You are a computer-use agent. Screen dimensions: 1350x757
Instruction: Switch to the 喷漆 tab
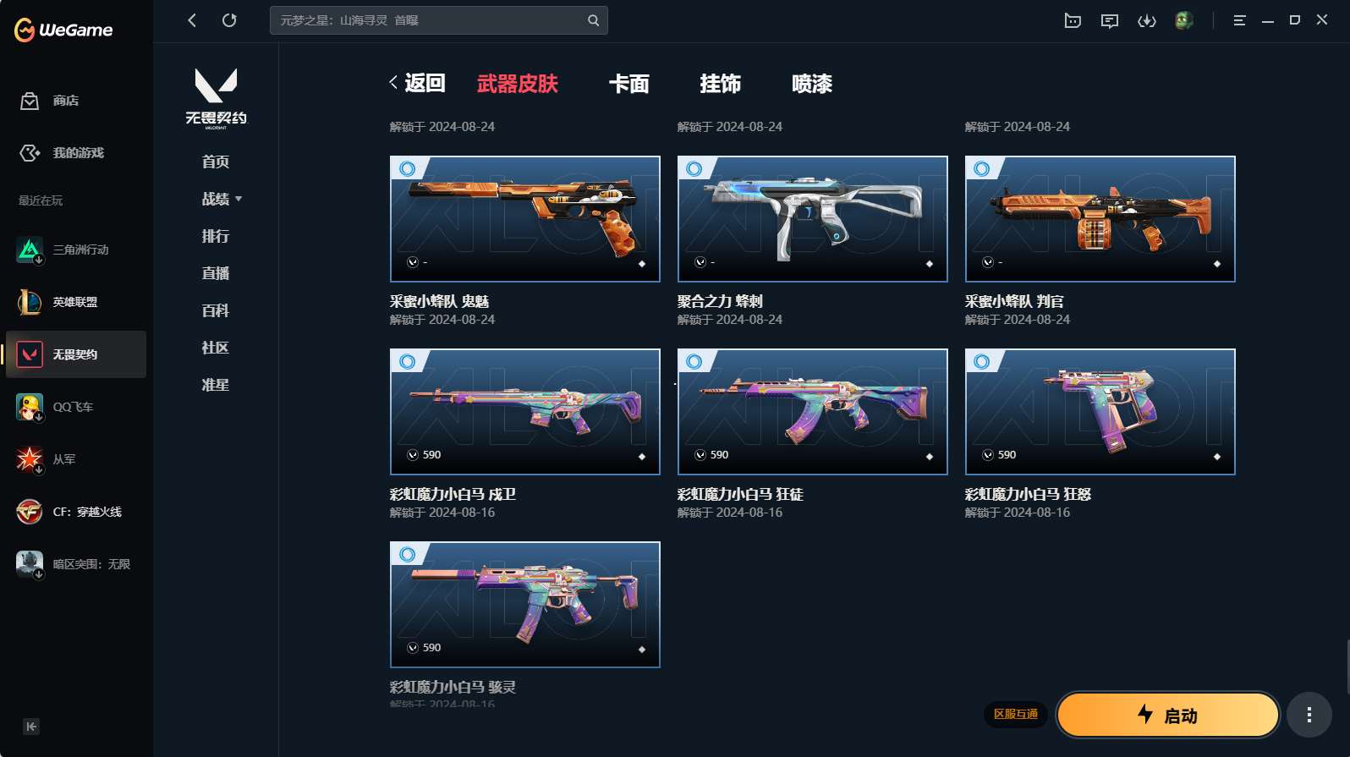point(812,84)
